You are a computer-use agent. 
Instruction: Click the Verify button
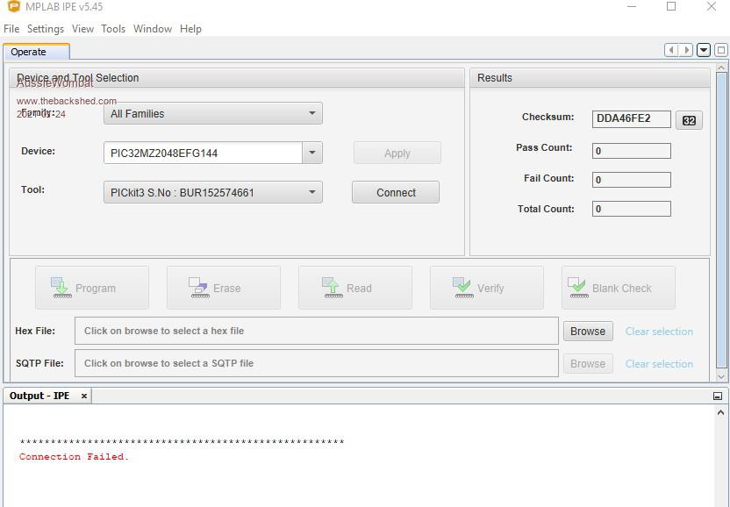coord(487,288)
